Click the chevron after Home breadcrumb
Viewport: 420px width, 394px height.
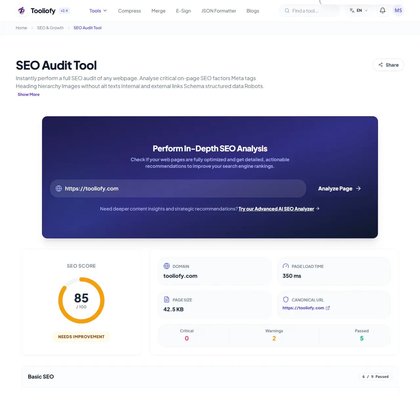tap(32, 28)
